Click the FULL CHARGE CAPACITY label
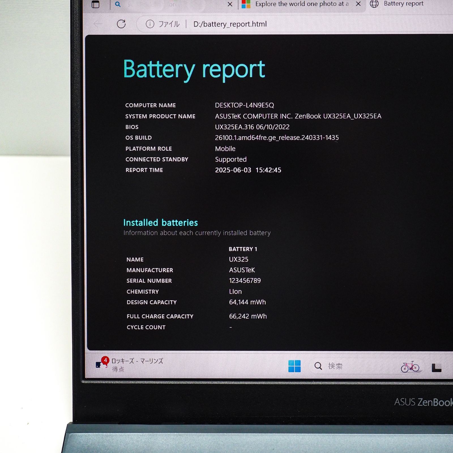This screenshot has width=453, height=453. pyautogui.click(x=160, y=317)
